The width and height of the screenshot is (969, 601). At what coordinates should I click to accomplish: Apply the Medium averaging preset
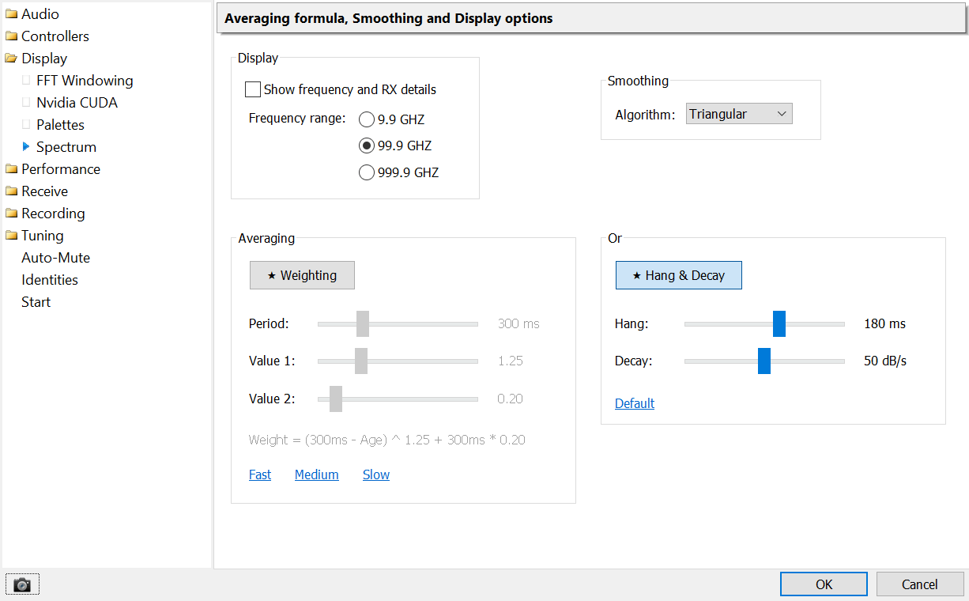[x=317, y=474]
